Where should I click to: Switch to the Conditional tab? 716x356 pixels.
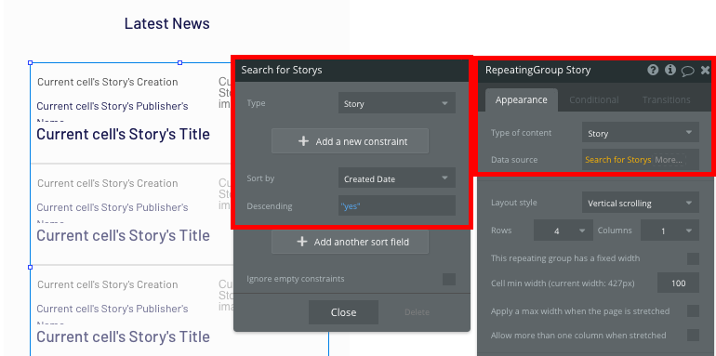[x=593, y=99]
